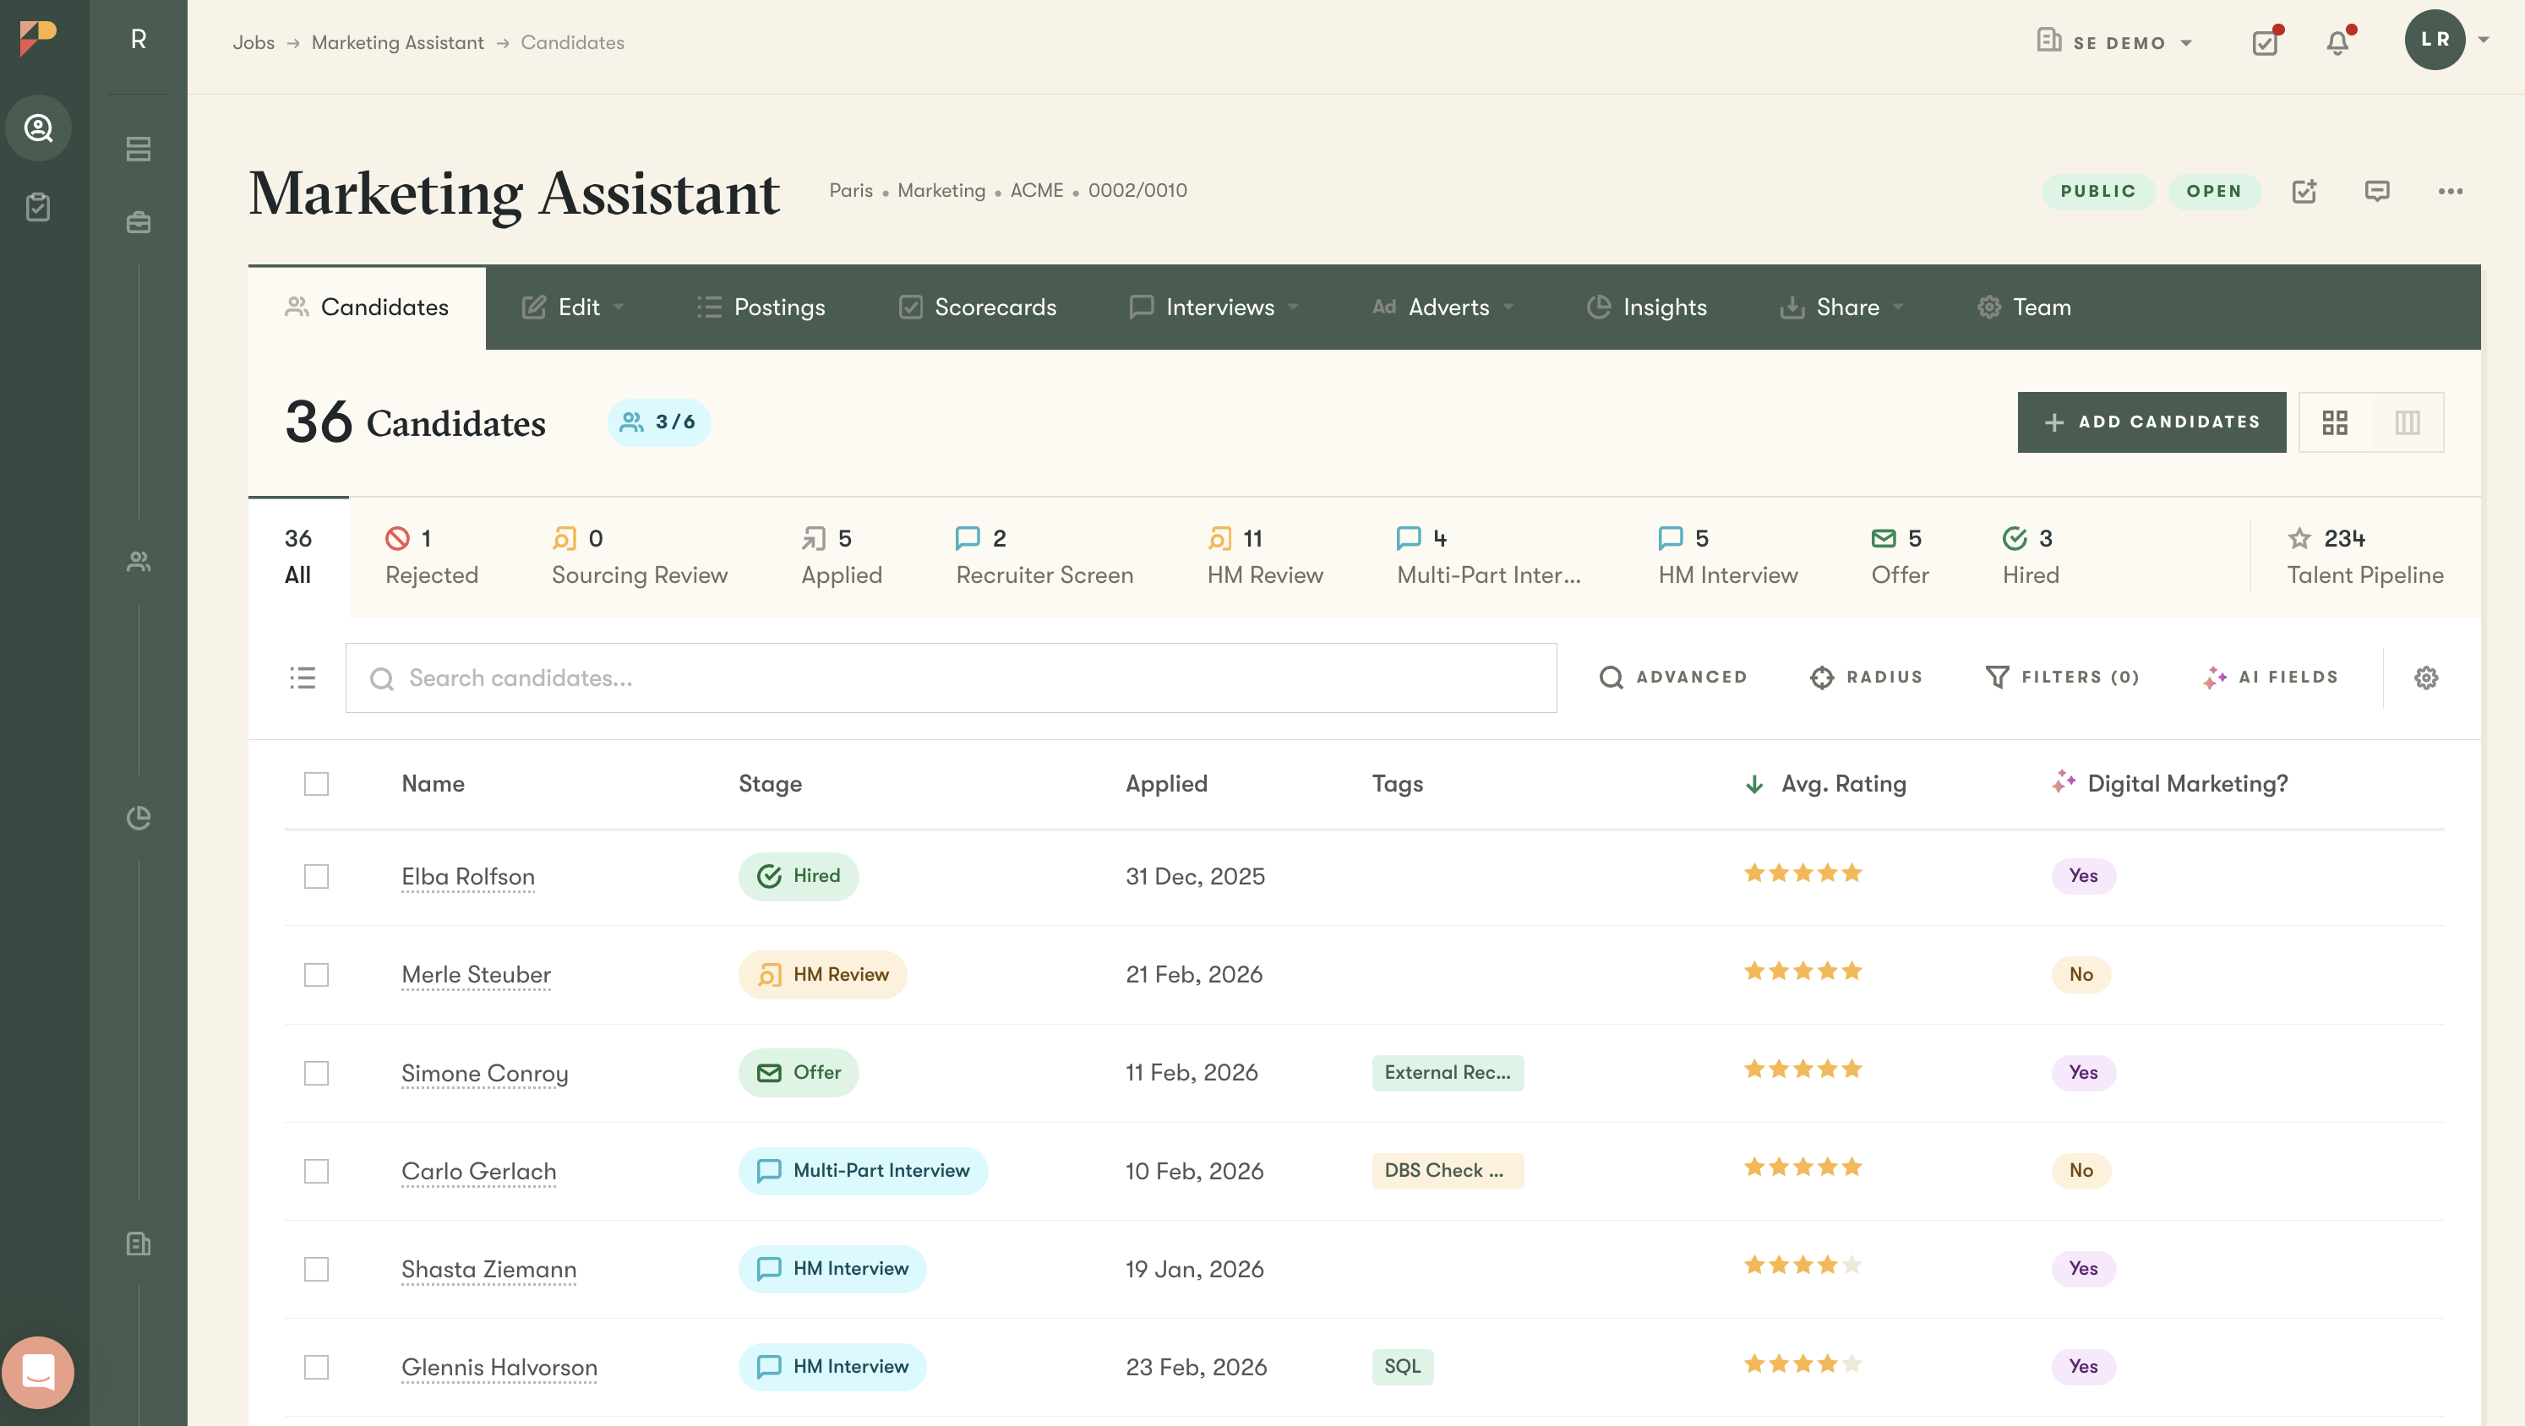
Task: Open the building company icon in sidebar
Action: tap(139, 1244)
